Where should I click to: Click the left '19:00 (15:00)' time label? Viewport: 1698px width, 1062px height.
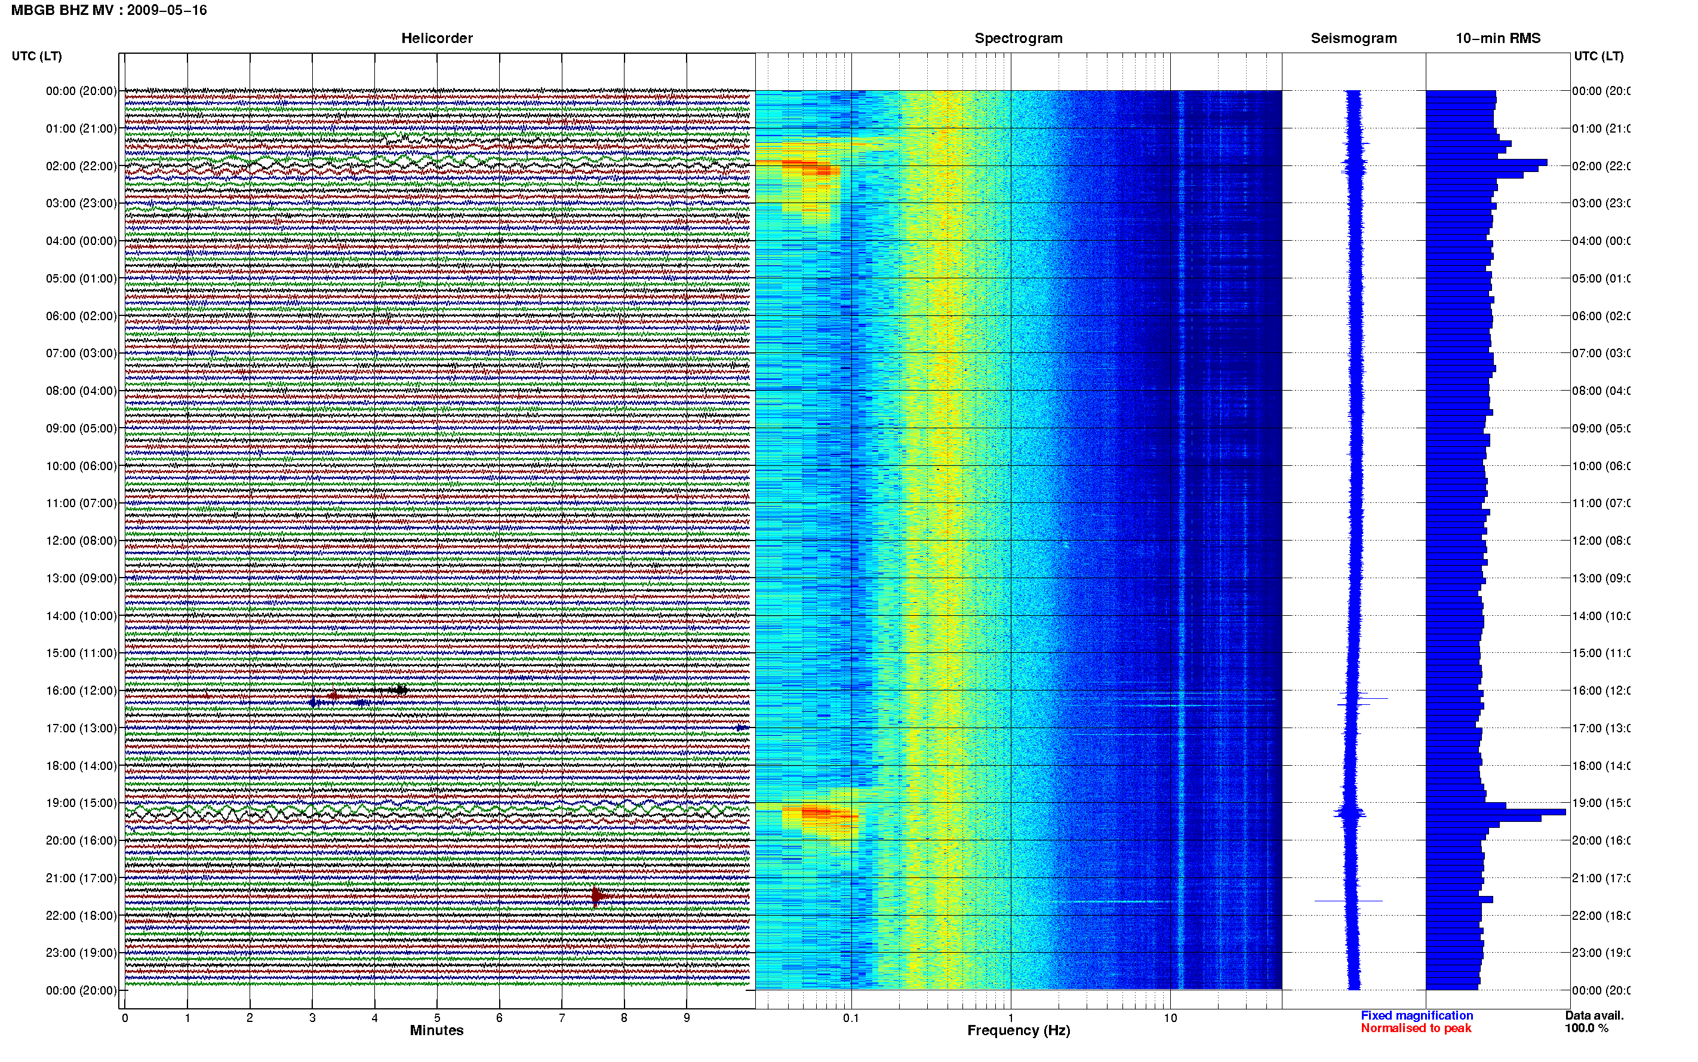[81, 803]
